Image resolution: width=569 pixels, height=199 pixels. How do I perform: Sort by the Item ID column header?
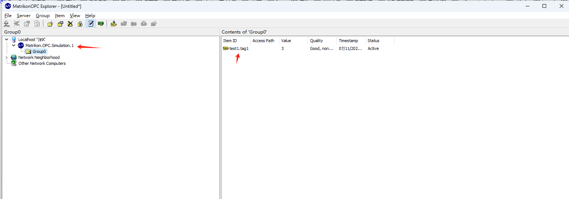click(x=236, y=41)
